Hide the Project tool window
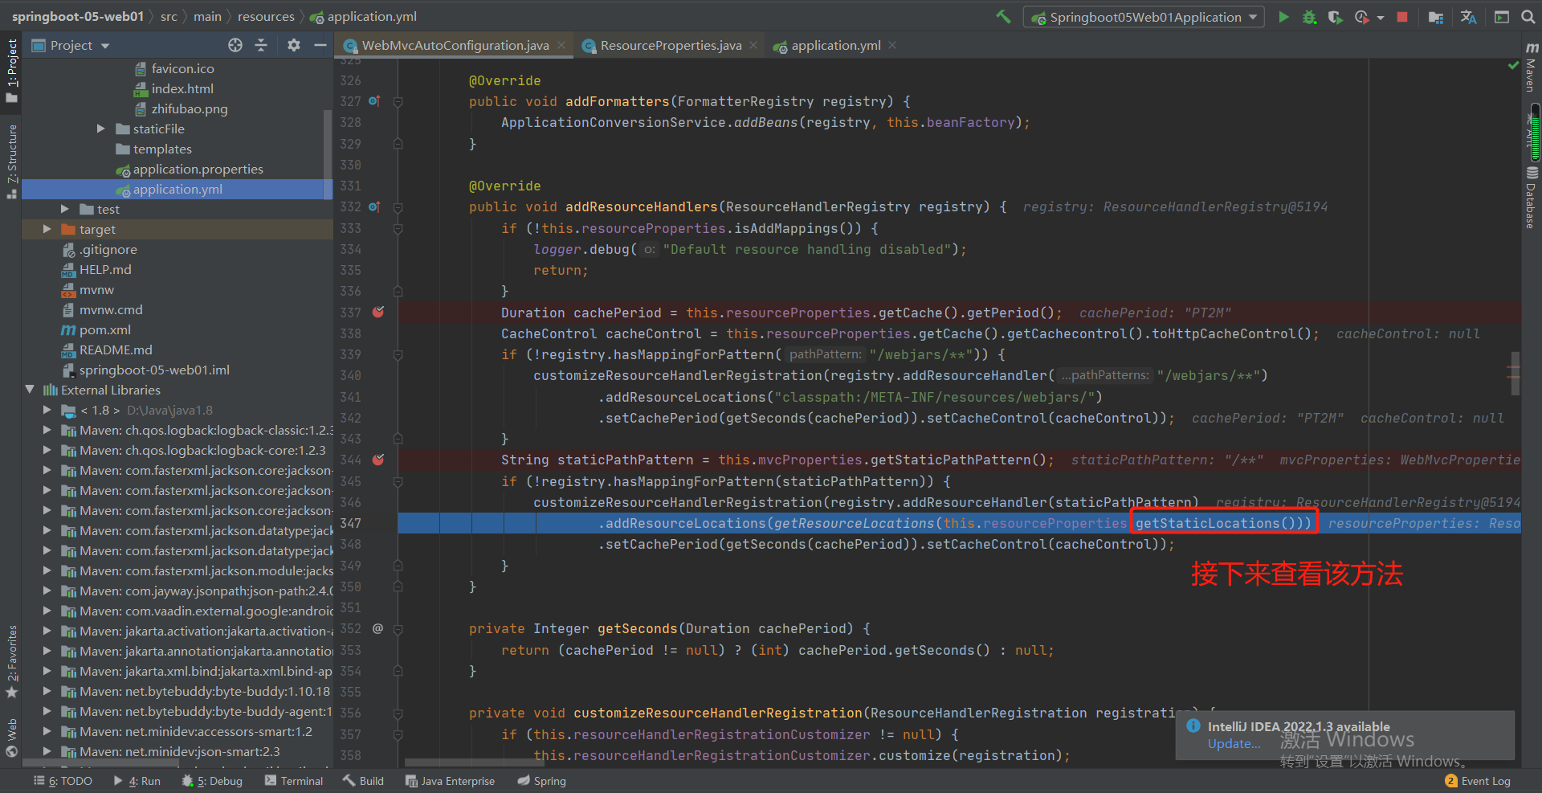Viewport: 1542px width, 793px height. pos(320,45)
